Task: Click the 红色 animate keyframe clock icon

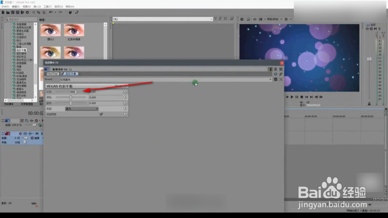Action: pos(125,92)
